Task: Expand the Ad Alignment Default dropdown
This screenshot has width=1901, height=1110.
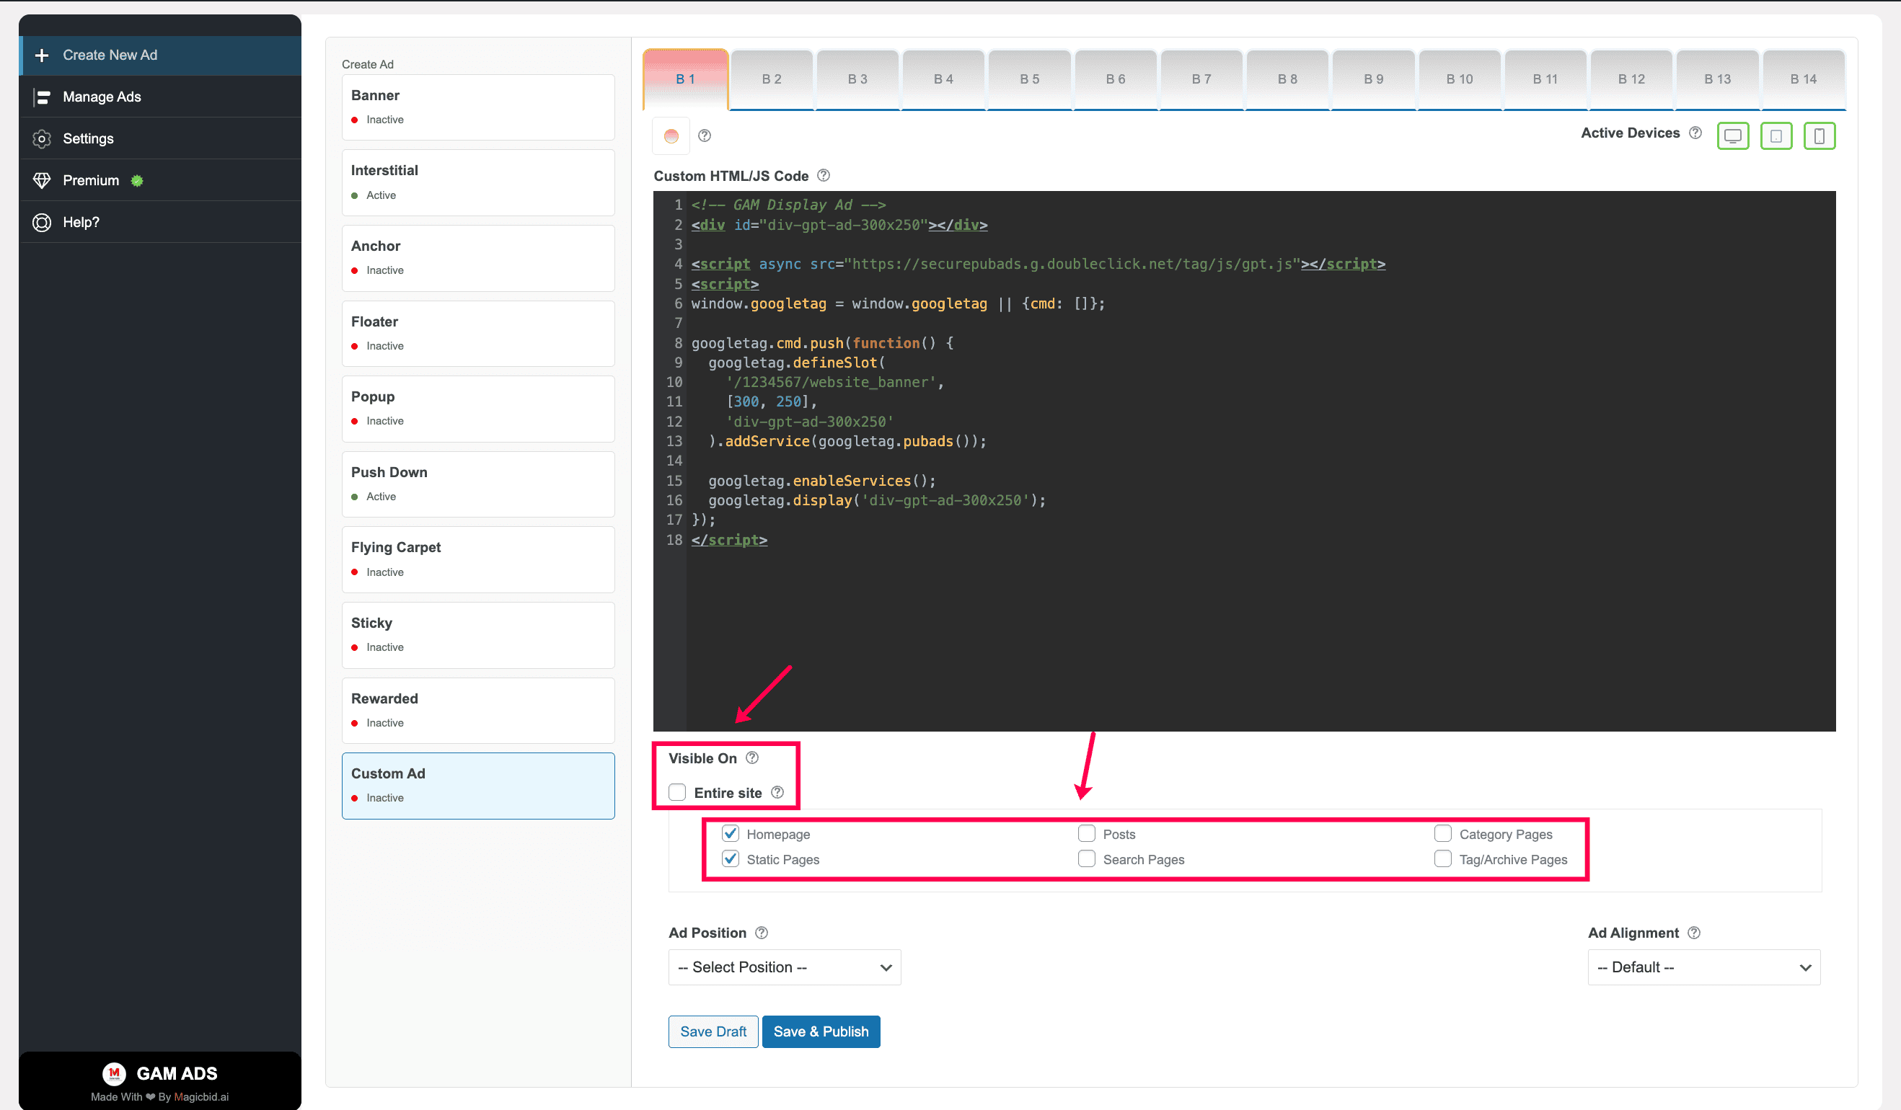Action: [1704, 967]
